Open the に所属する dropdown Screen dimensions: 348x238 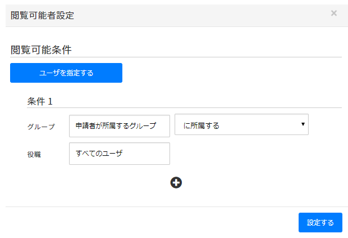241,125
